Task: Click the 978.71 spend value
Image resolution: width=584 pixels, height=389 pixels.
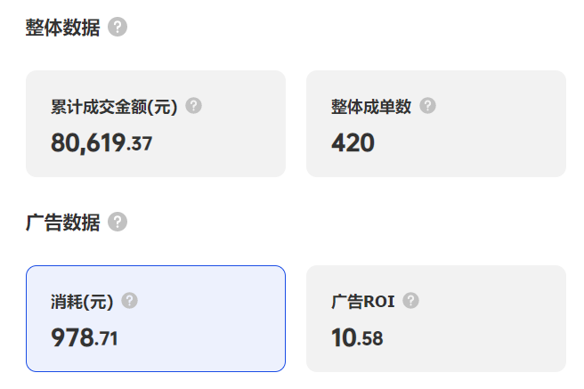Action: 85,337
